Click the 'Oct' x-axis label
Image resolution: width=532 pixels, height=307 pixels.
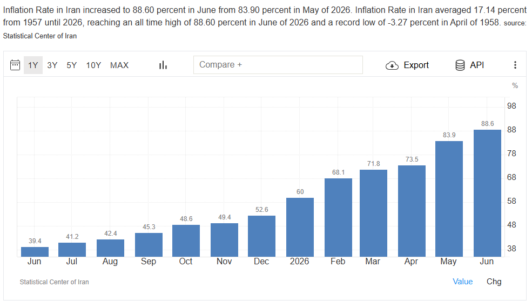coord(186,262)
